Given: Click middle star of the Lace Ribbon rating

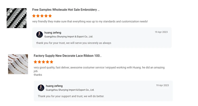Looking at the screenshot, I should (44, 62).
